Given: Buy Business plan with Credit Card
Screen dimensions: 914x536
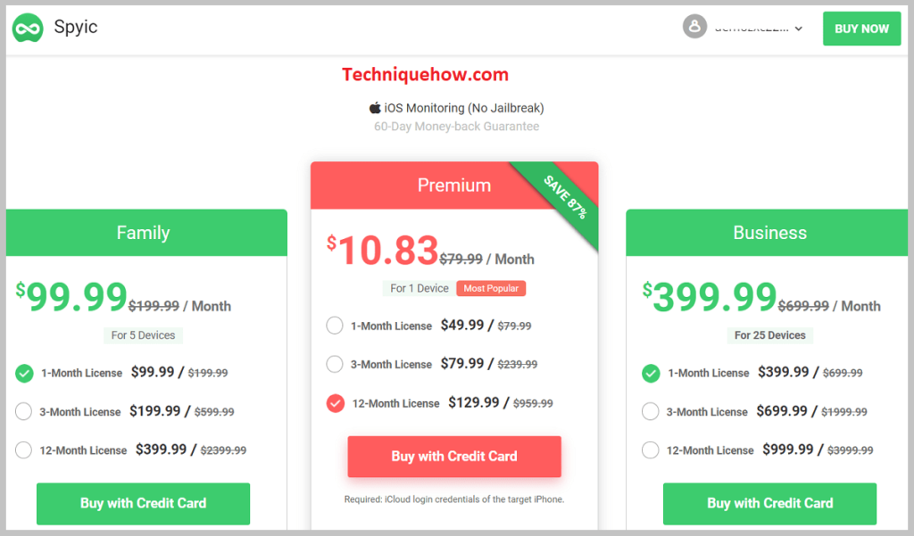Looking at the screenshot, I should point(770,503).
